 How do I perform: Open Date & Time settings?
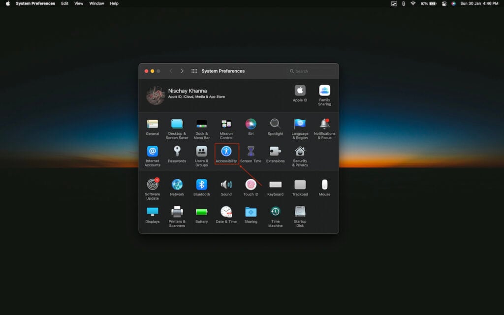(x=226, y=216)
